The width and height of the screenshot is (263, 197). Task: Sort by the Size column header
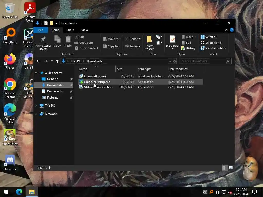tap(126, 69)
